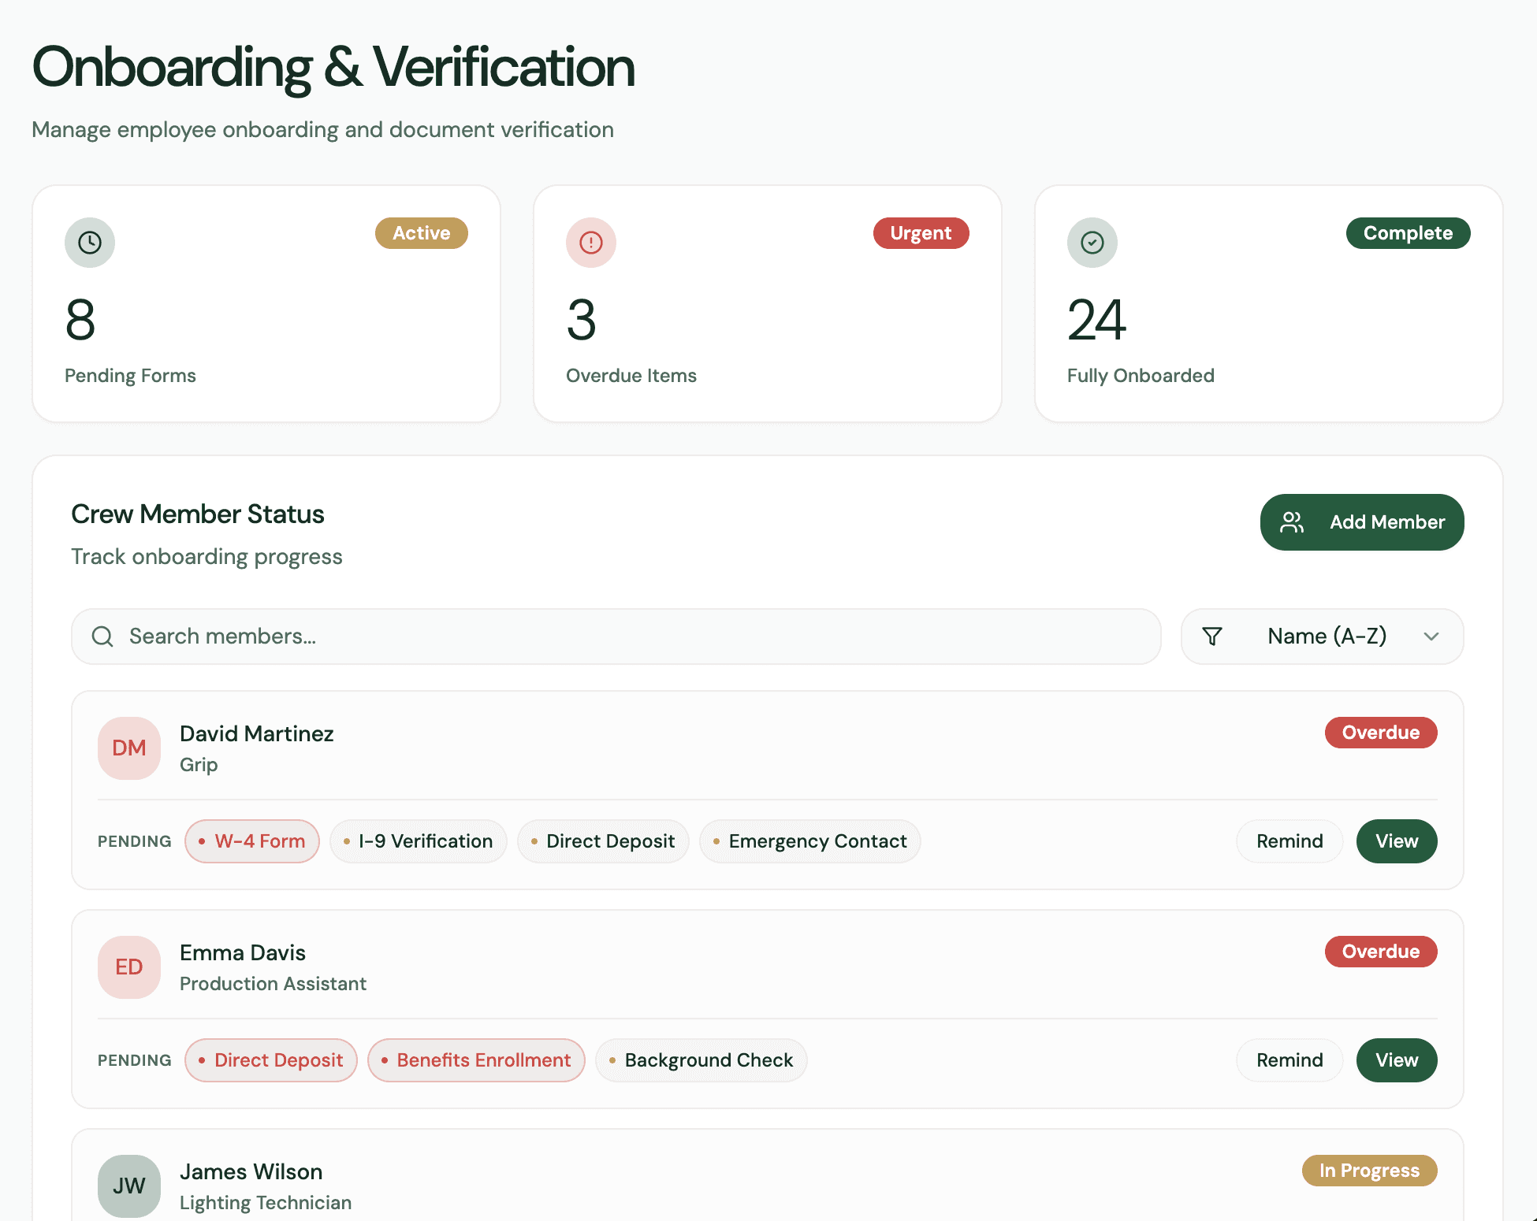Screen dimensions: 1537x1221
Task: Click James Wilson's JW avatar
Action: click(129, 1186)
